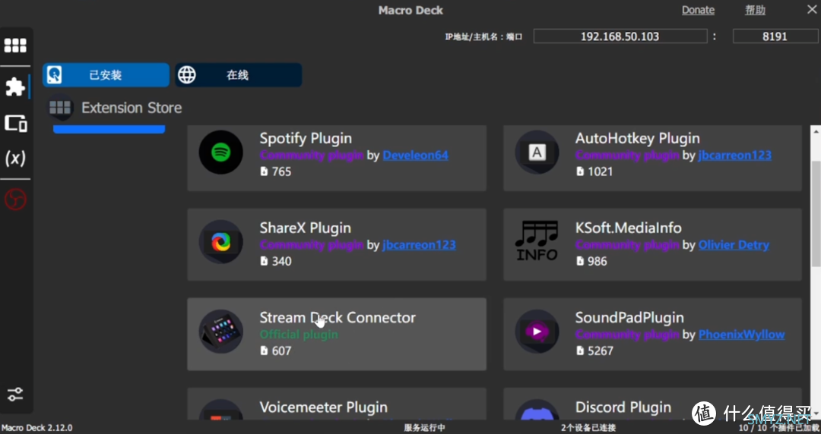The width and height of the screenshot is (821, 434).
Task: Click the 服务运行中 status text
Action: coord(424,428)
